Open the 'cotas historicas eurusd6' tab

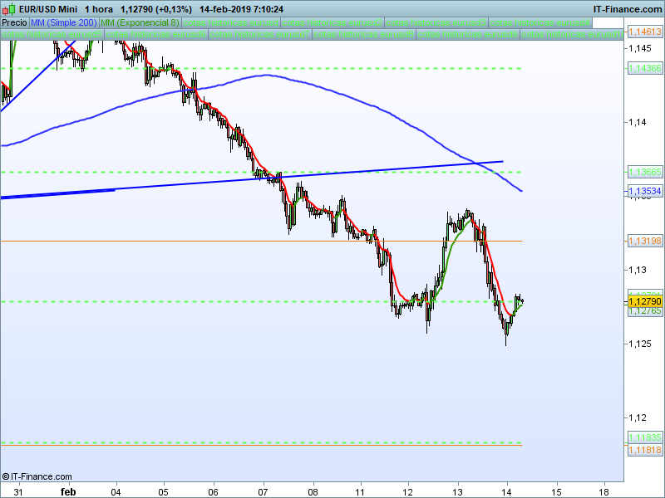[155, 34]
